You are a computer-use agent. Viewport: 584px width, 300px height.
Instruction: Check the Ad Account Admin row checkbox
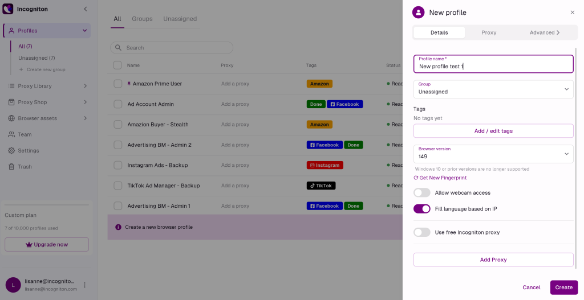coord(117,104)
